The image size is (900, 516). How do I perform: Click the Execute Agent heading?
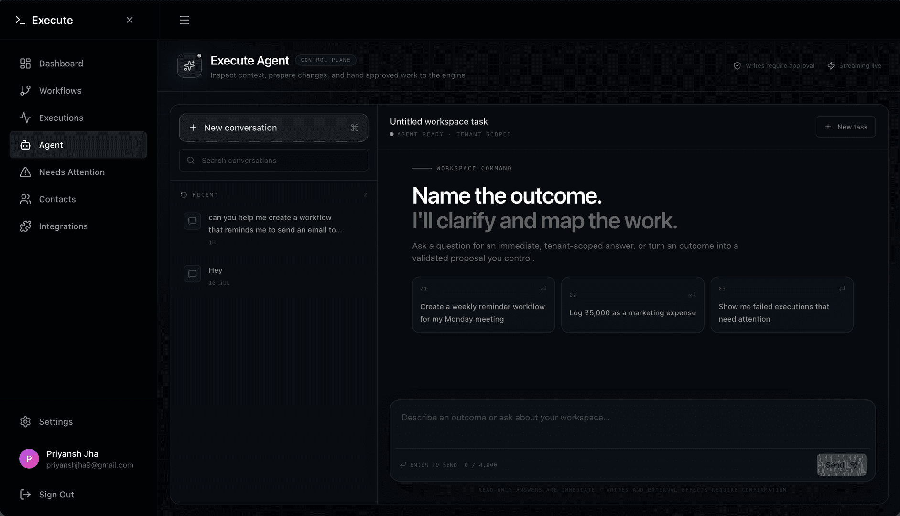250,61
